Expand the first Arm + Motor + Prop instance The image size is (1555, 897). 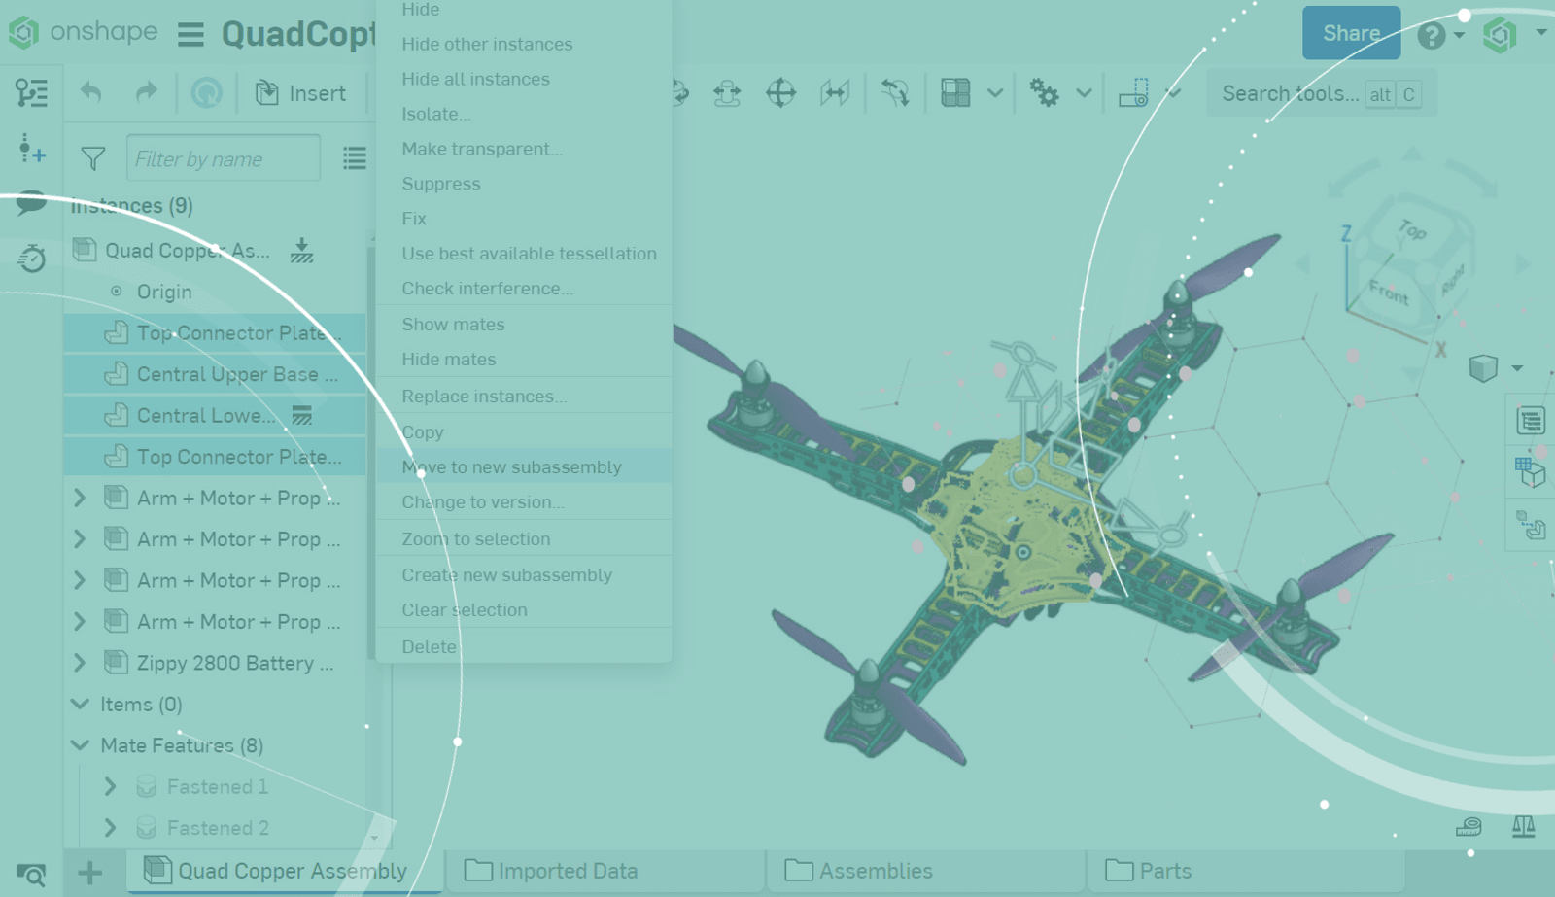pos(80,499)
